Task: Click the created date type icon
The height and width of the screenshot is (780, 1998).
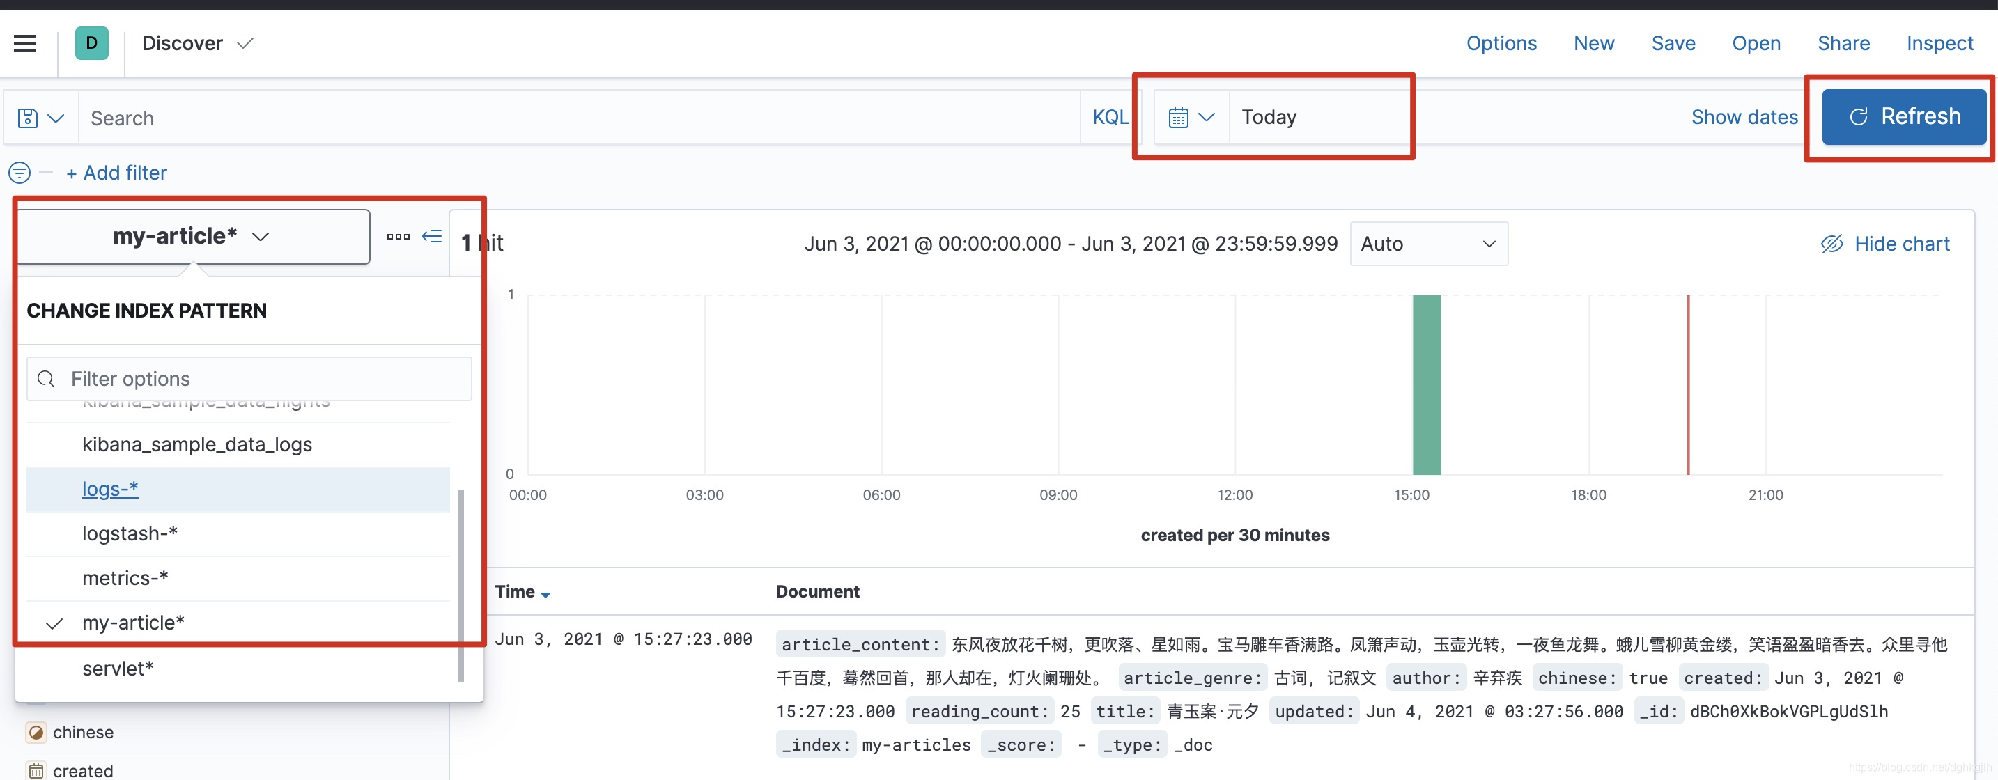Action: [x=36, y=771]
